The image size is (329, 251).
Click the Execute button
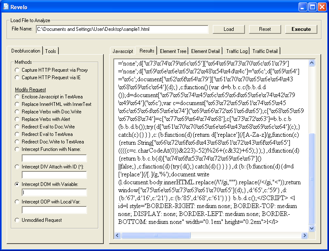[x=301, y=29]
